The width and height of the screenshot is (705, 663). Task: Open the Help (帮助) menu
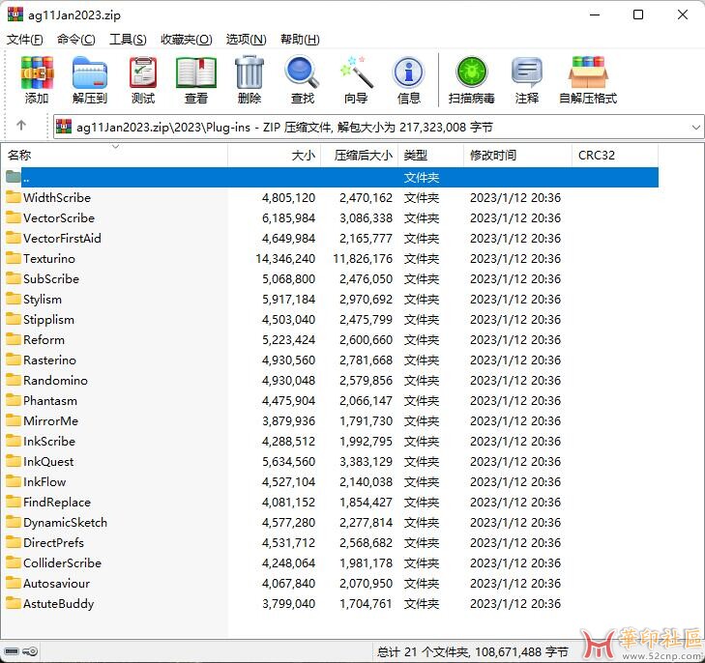click(300, 40)
